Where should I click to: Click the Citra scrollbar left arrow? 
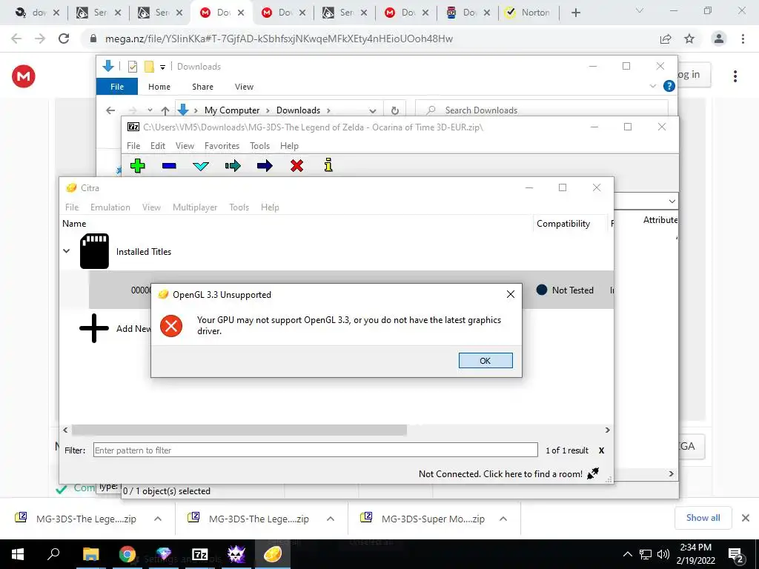coord(65,430)
